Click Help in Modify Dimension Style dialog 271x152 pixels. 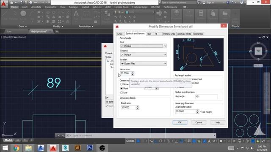[218, 122]
